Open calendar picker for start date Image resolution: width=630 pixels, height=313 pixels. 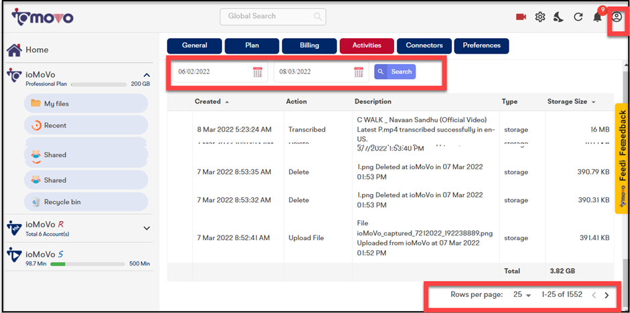pyautogui.click(x=257, y=72)
